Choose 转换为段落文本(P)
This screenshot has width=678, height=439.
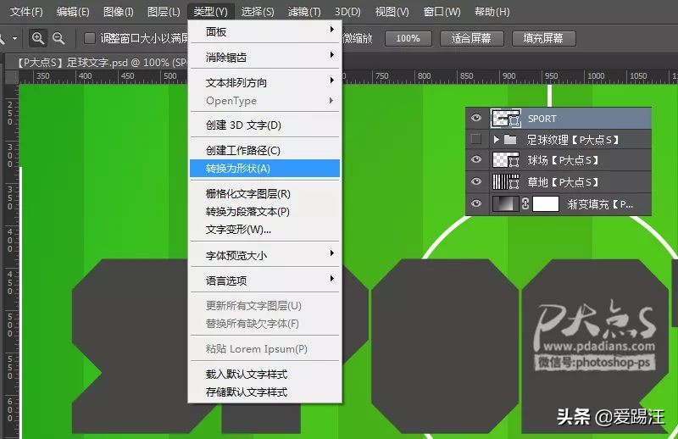point(264,212)
